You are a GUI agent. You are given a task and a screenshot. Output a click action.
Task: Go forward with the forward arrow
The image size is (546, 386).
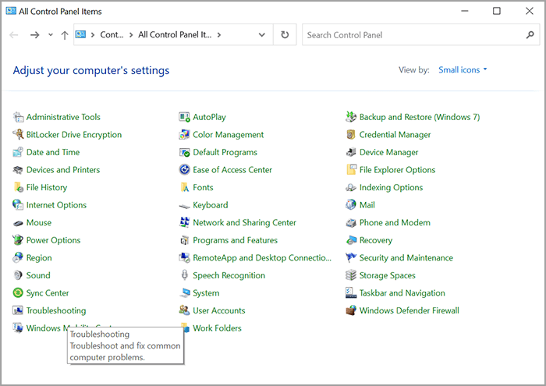[34, 35]
